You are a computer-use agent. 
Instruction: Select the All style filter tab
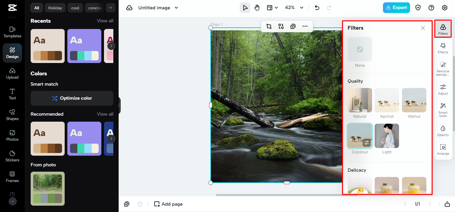tap(37, 8)
